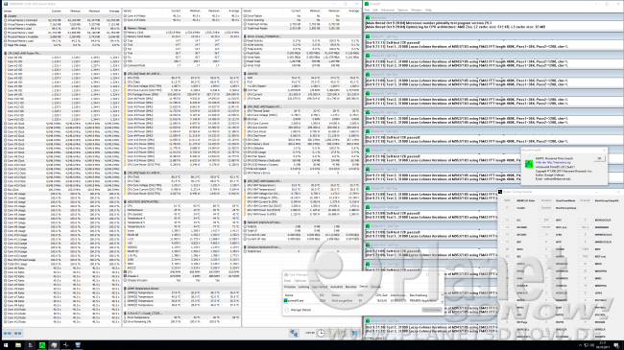
Task: Open the Help menu in Prime95
Action: point(428,10)
